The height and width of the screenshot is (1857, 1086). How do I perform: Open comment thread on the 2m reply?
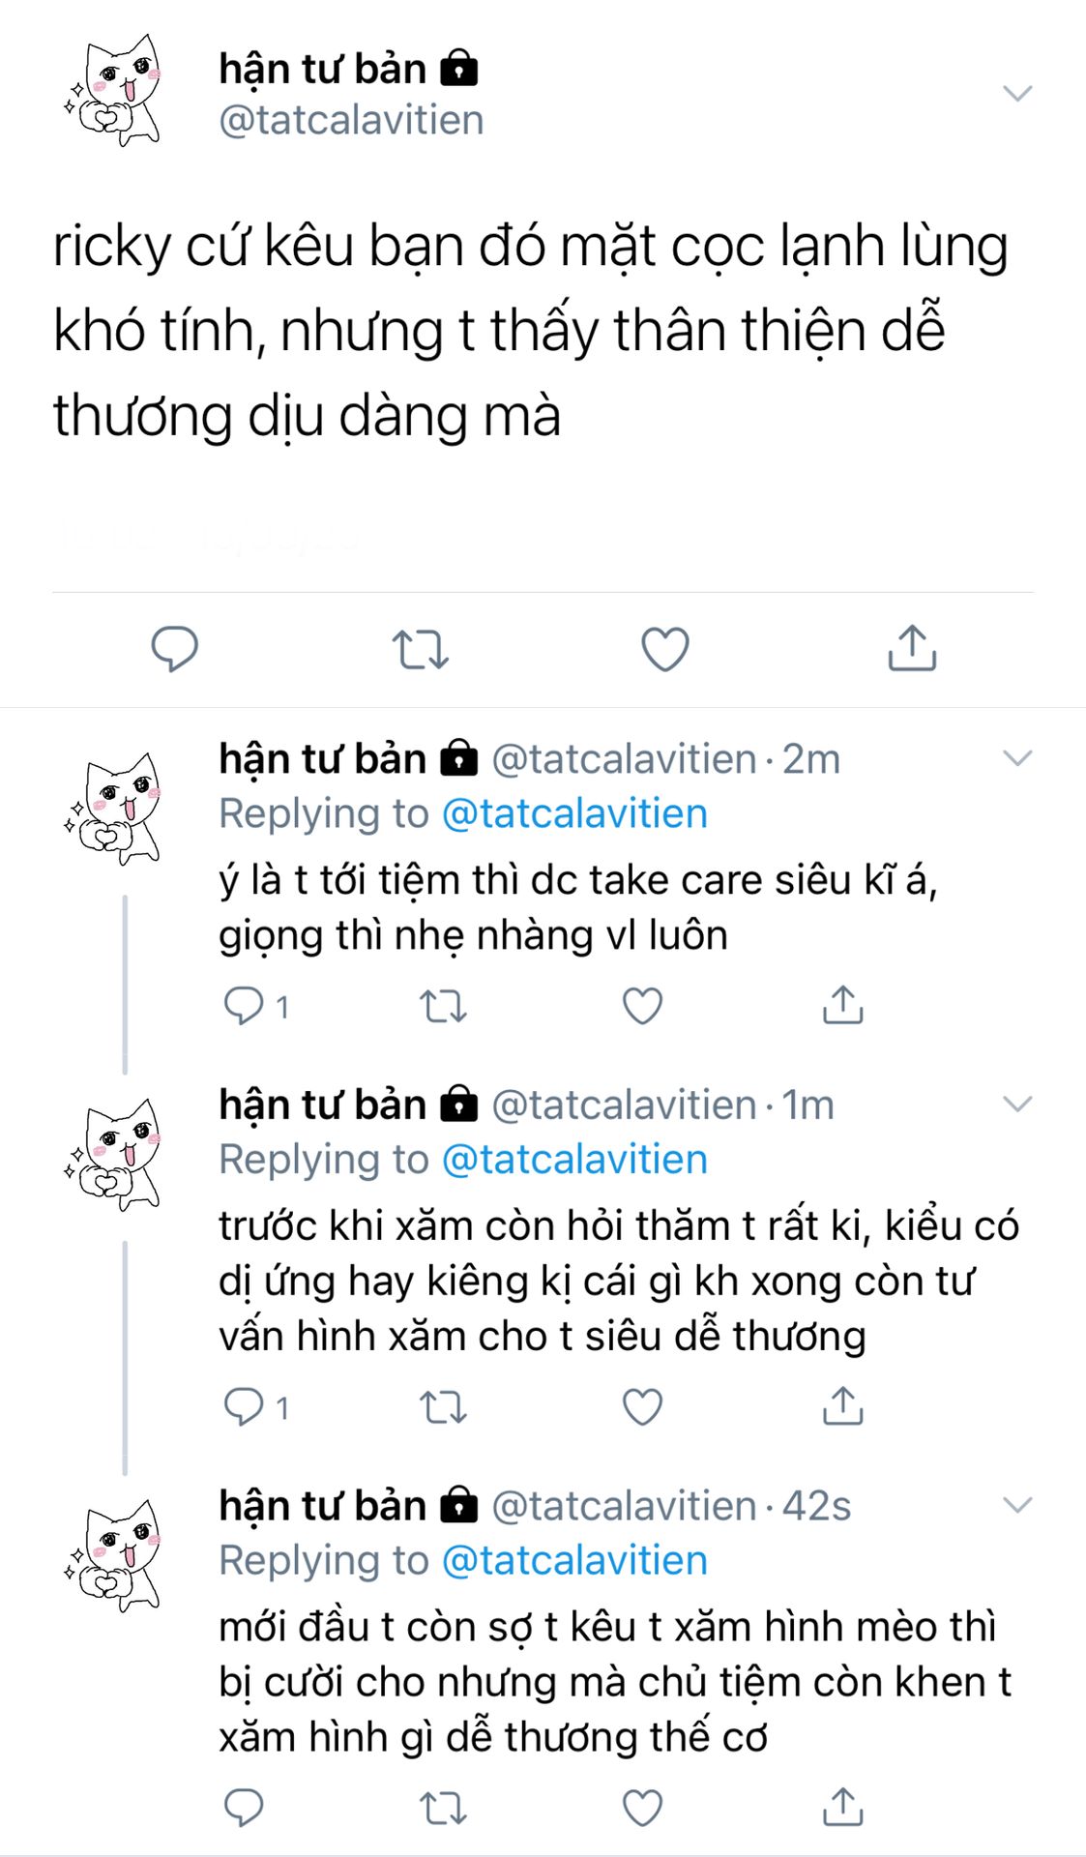click(x=256, y=1006)
